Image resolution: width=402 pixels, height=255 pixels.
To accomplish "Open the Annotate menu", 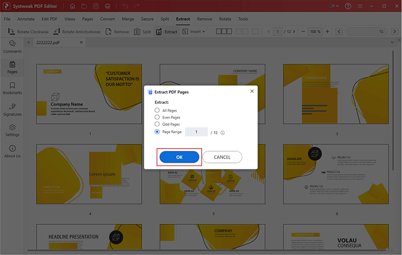I will 26,19.
